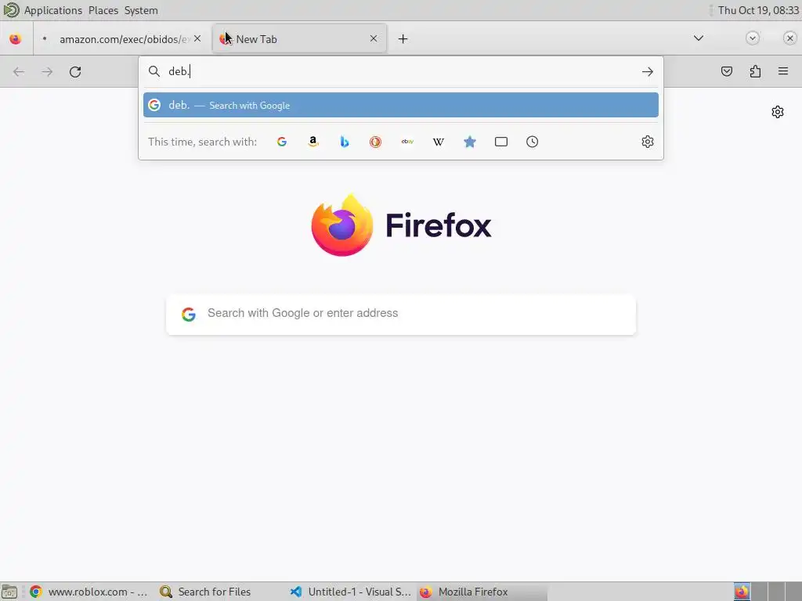The width and height of the screenshot is (802, 601).
Task: Click the show desktop icon in bottom panel
Action: point(9,592)
